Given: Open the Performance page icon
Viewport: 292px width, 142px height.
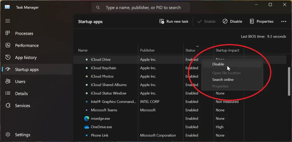Looking at the screenshot, I should 8,45.
